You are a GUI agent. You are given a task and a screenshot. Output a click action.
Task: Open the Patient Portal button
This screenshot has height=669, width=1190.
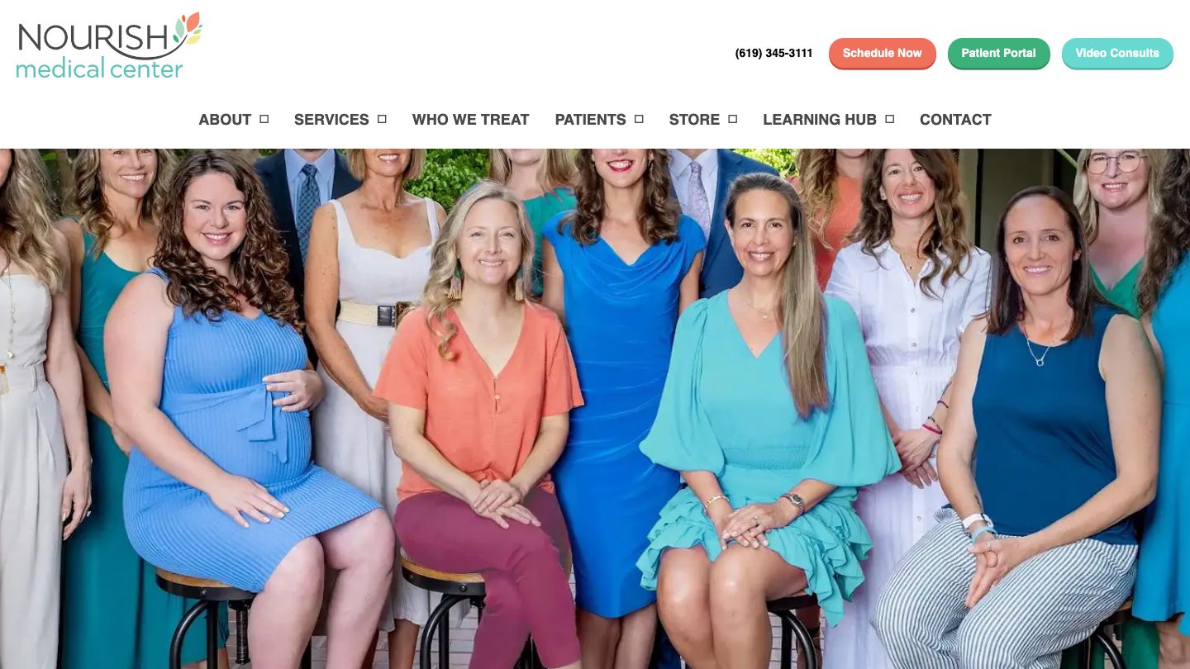click(x=998, y=53)
